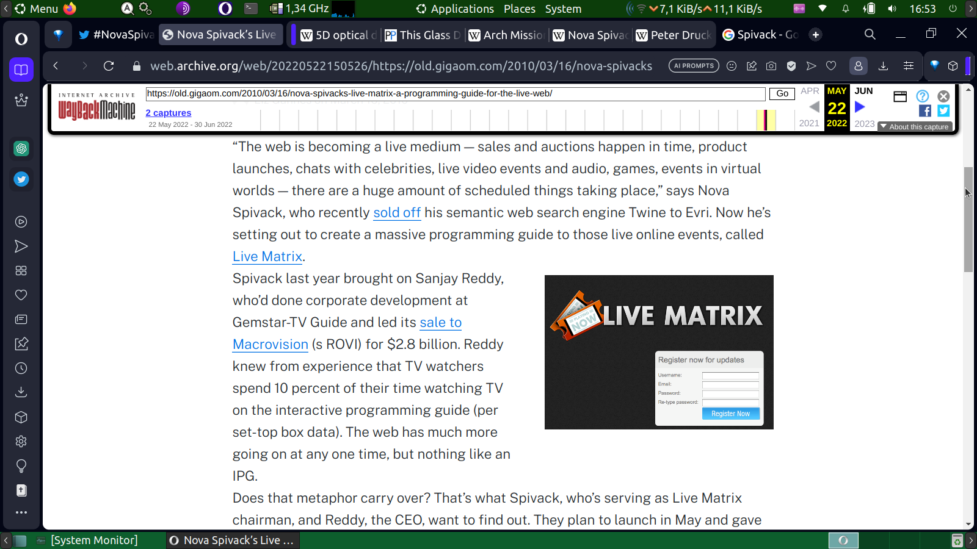977x549 pixels.
Task: Switch to the #NovaSpivack Twitter tab
Action: [116, 35]
